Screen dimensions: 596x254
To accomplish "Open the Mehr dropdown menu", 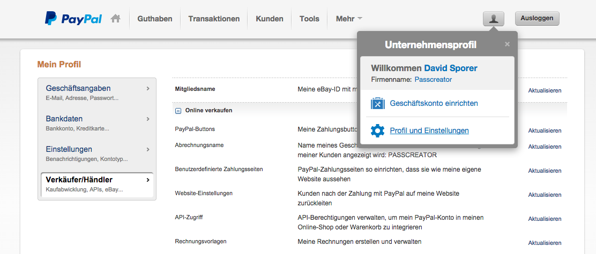I will tap(349, 19).
